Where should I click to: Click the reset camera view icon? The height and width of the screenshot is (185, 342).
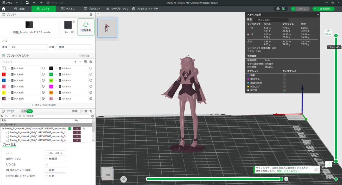click(x=124, y=179)
